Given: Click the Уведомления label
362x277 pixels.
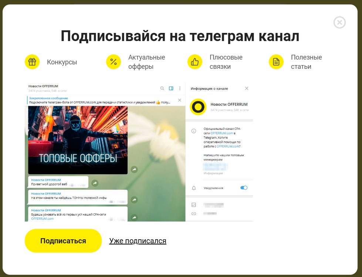Looking at the screenshot, I should pyautogui.click(x=213, y=188).
